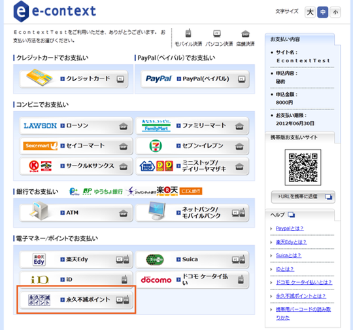Select Seicomart (セイコーマート) payment
The width and height of the screenshot is (353, 330).
tap(76, 146)
